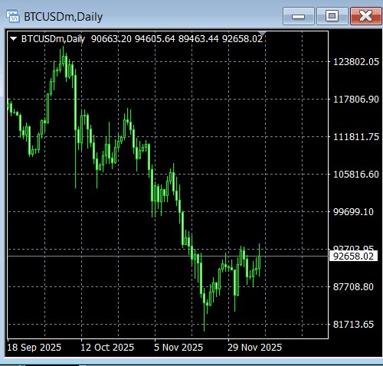Click the 5 Nov 2025 date label
The image size is (383, 366).
click(178, 348)
